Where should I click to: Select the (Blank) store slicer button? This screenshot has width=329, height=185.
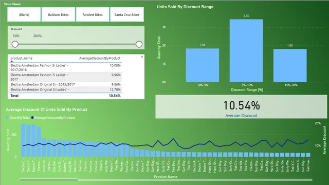pos(24,14)
